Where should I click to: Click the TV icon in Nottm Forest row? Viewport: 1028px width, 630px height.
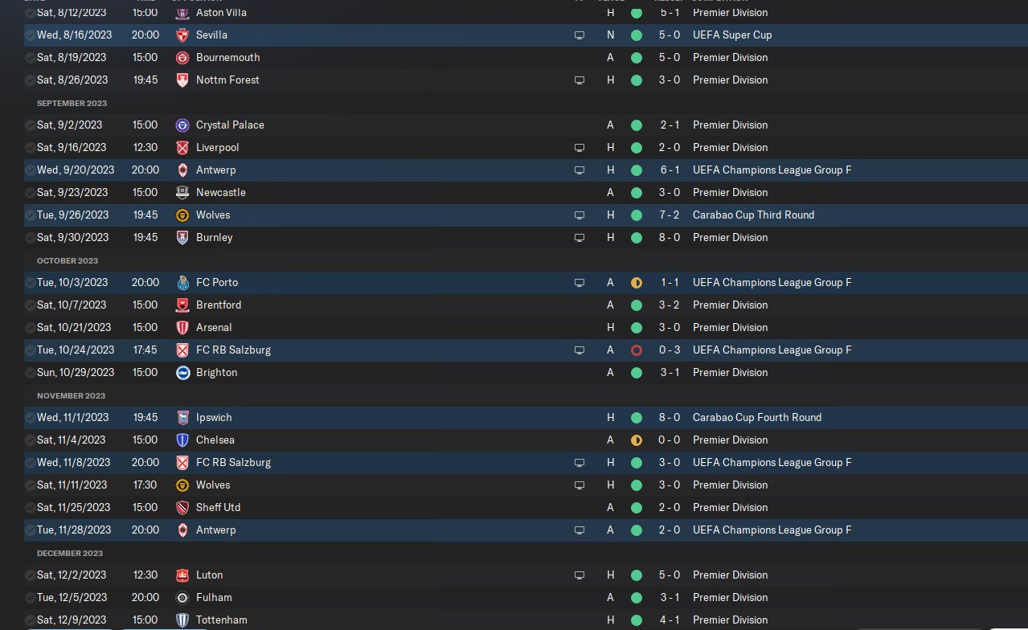579,80
